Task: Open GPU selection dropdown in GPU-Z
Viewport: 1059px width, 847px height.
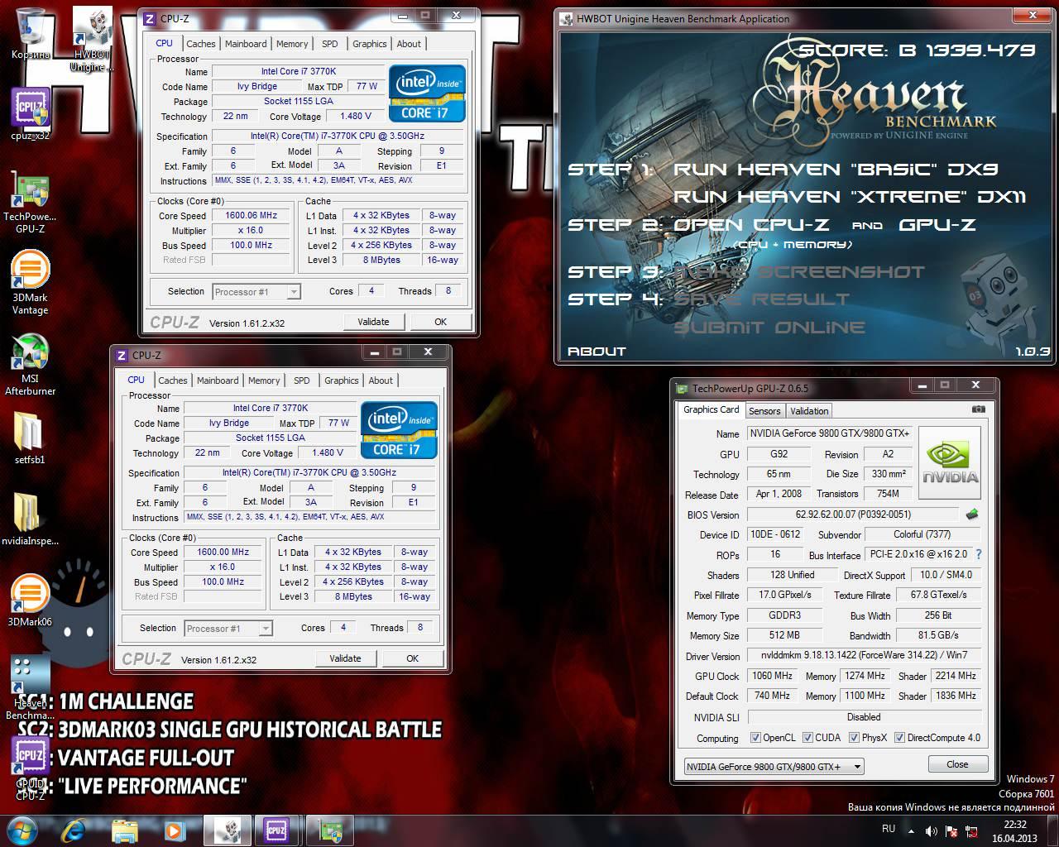Action: 774,767
